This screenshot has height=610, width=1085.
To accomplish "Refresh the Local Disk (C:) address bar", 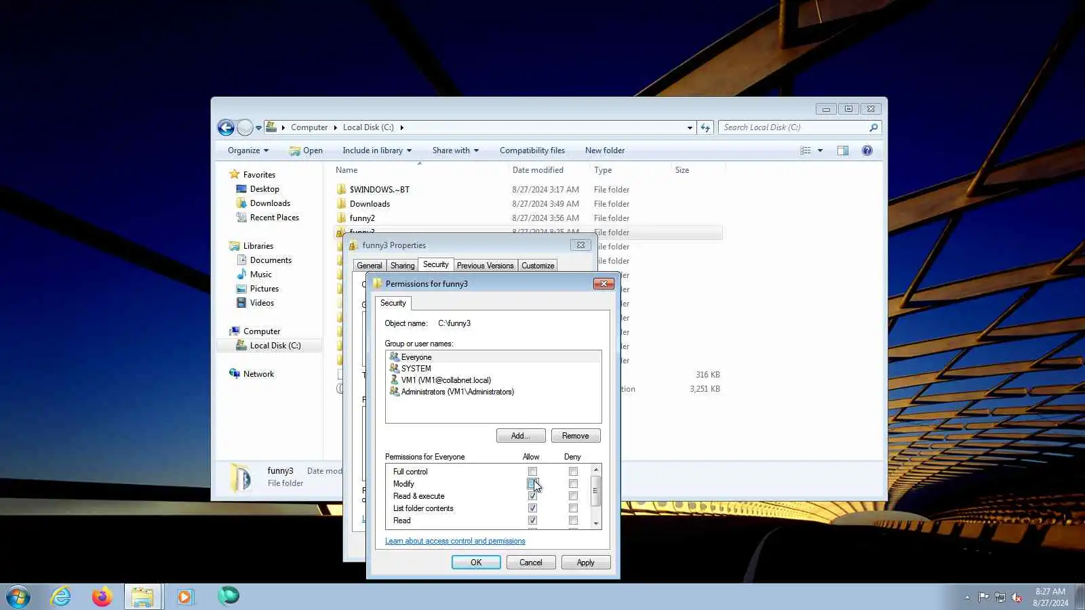I will (705, 127).
